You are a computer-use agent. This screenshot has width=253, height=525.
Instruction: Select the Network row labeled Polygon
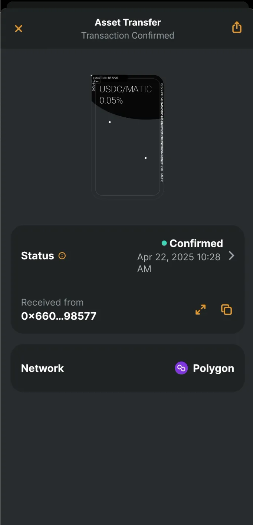point(128,368)
